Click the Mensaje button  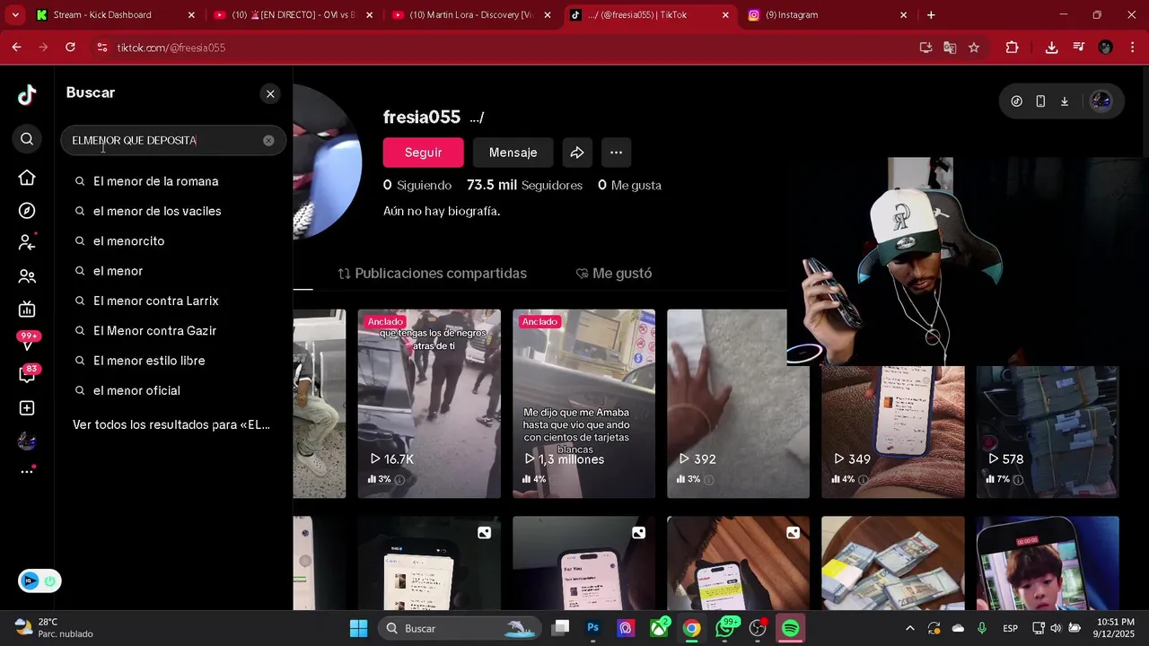(x=513, y=153)
